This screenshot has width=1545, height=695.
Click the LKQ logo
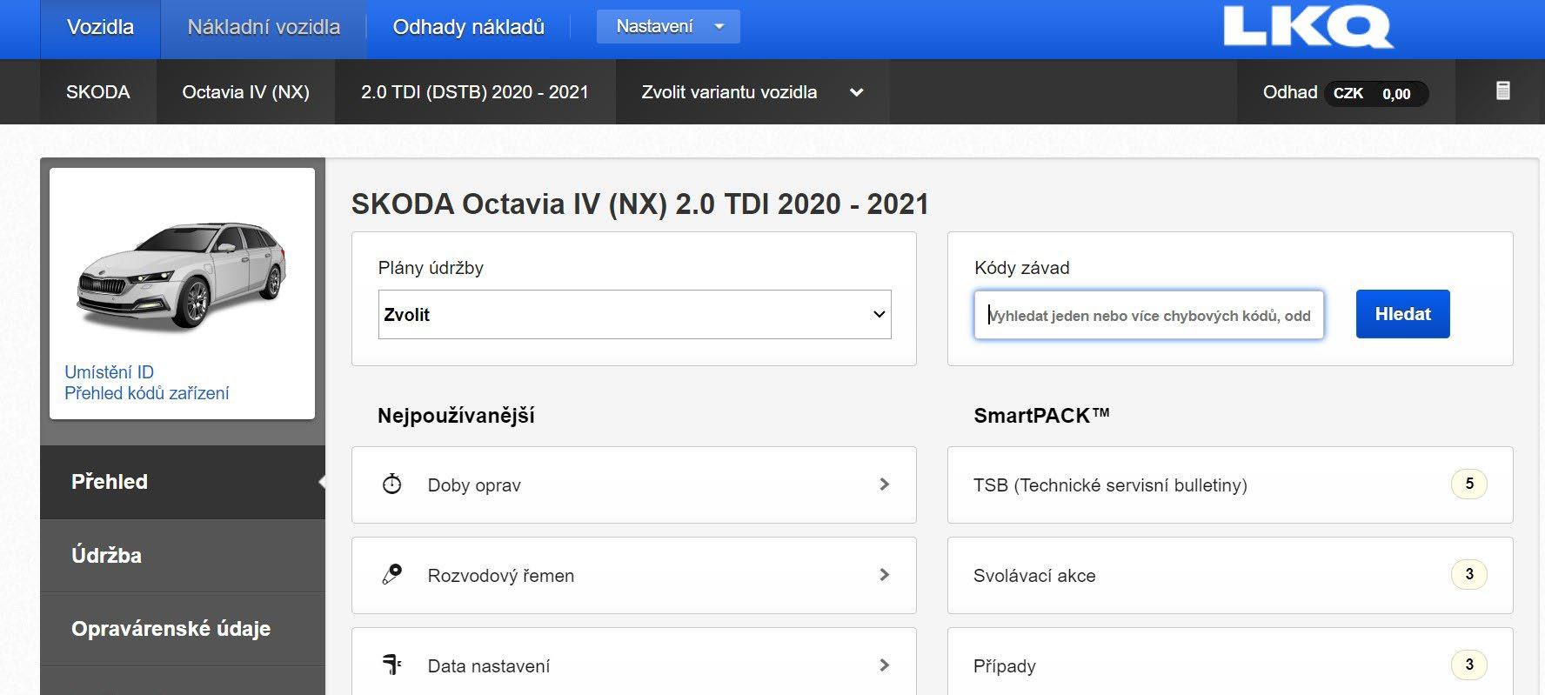tap(1308, 27)
